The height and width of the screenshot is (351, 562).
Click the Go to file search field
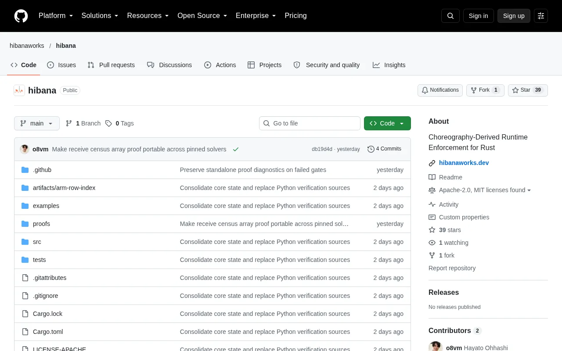coord(310,123)
